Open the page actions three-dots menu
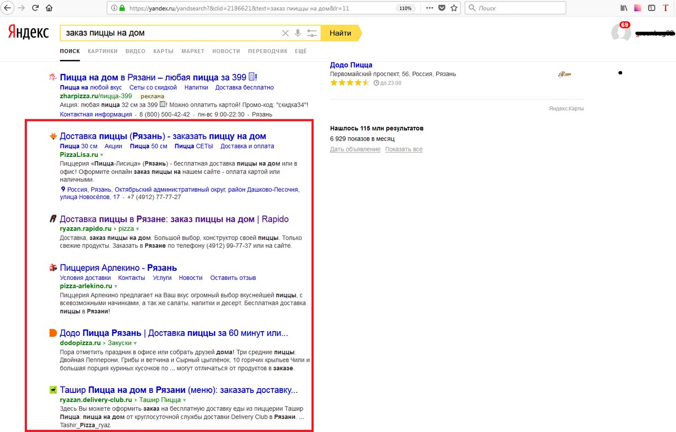This screenshot has height=432, width=676. (429, 8)
